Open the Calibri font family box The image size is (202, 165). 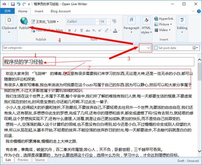tap(82, 22)
